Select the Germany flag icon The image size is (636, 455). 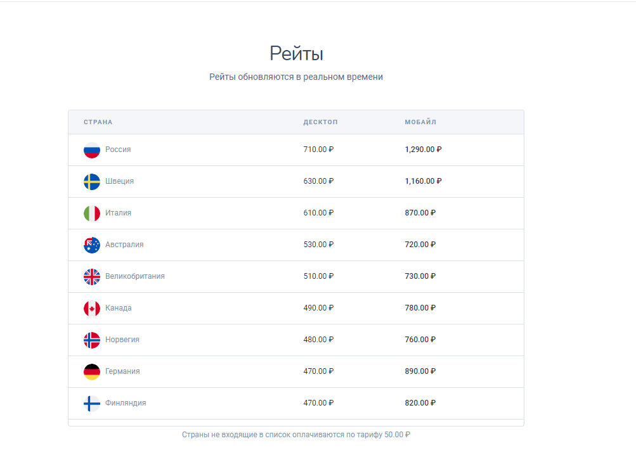(92, 371)
